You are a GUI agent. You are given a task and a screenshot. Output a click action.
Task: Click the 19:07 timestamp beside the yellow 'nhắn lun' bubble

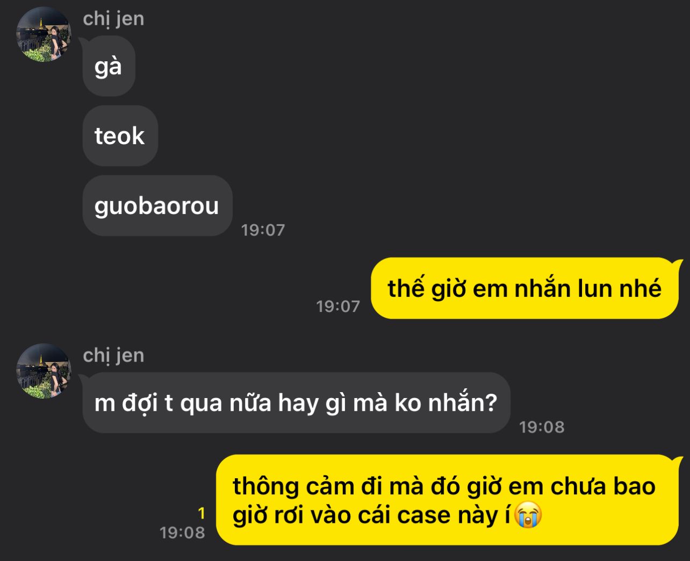[x=338, y=306]
